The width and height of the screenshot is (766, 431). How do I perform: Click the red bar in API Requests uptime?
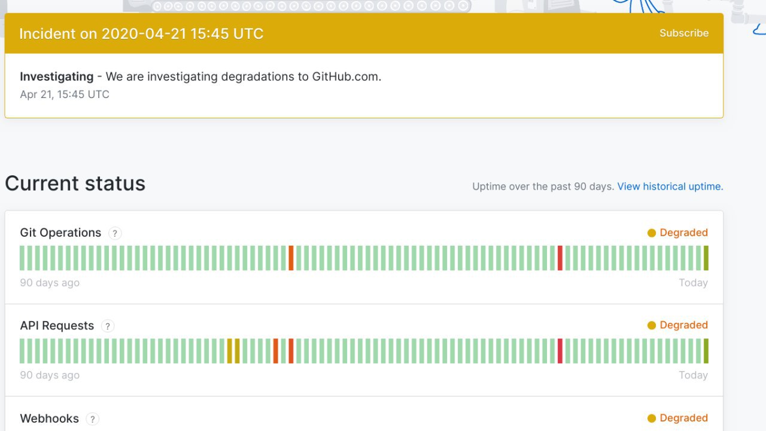pos(560,351)
